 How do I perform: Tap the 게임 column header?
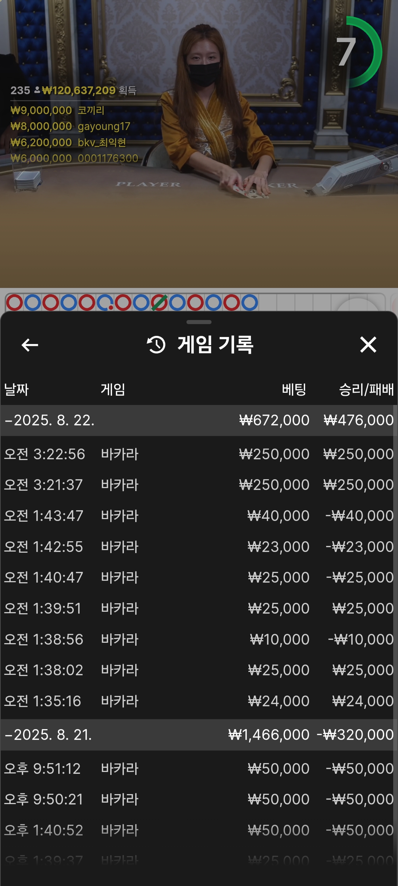[113, 389]
